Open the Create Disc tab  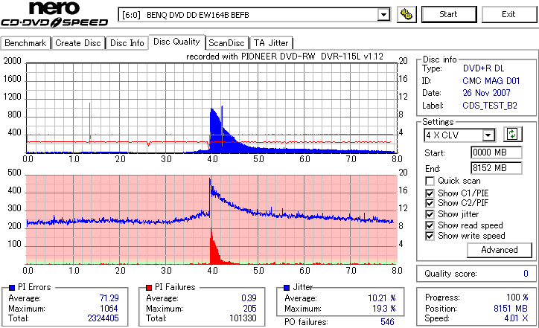click(x=78, y=43)
